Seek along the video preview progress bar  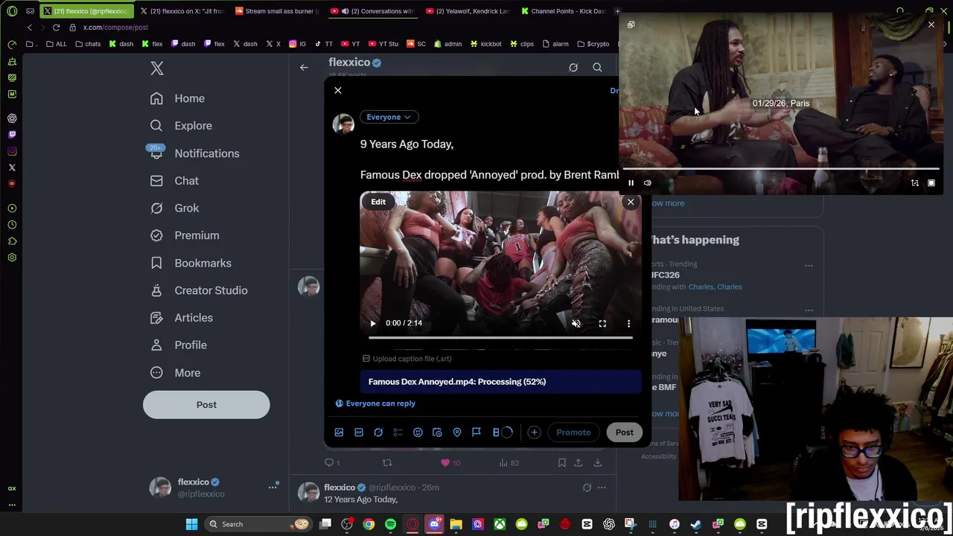tap(500, 338)
